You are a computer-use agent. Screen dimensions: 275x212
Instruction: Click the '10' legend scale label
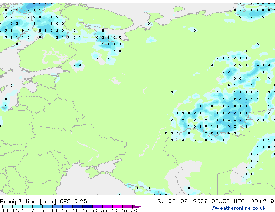tap(54, 210)
